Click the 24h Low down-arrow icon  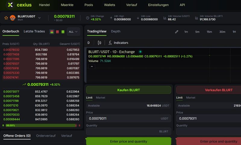coord(138,18)
